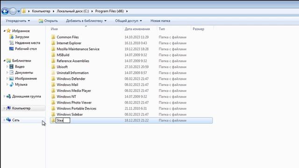This screenshot has width=299, height=168.
Task: Select the Internet Explorer folder icon
Action: tap(53, 43)
